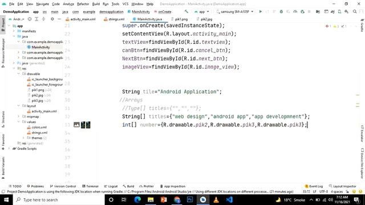Toggle the read-only lock icon in status bar
The height and width of the screenshot is (205, 365).
coord(347,192)
